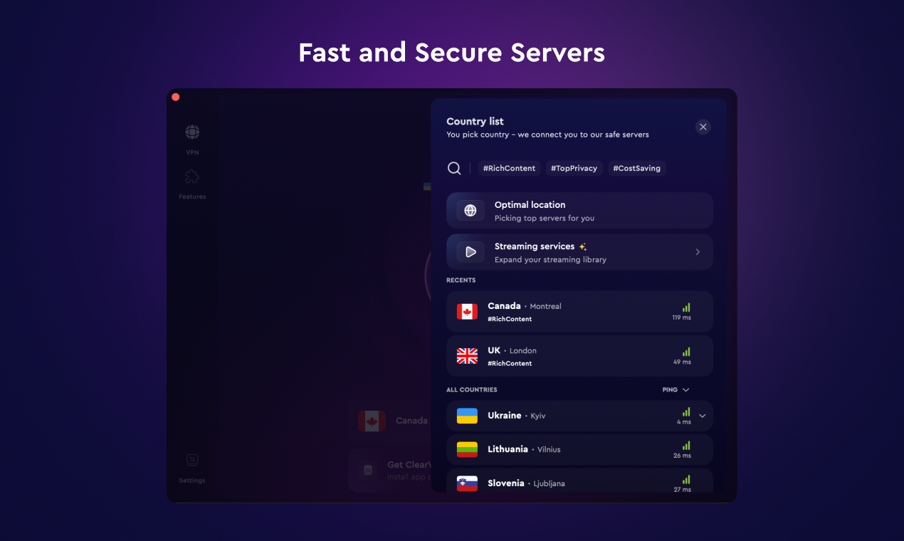904x541 pixels.
Task: Click the red window close button
Action: [x=176, y=98]
